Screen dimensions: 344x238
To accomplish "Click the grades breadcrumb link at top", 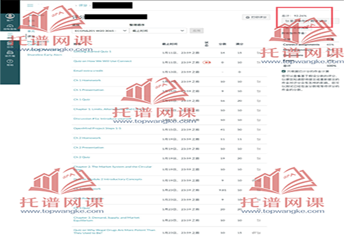I will pyautogui.click(x=83, y=5).
